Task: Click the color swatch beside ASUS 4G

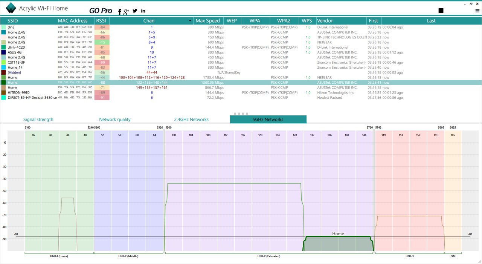Action: point(3,52)
